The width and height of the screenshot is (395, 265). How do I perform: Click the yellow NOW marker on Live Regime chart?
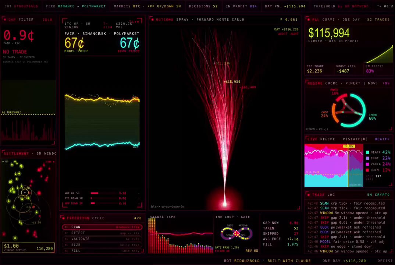(349, 146)
